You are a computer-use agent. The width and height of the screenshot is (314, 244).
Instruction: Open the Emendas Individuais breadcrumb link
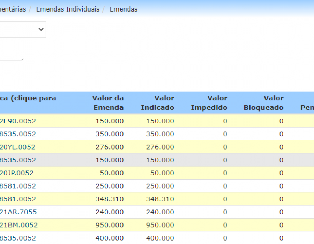click(68, 9)
